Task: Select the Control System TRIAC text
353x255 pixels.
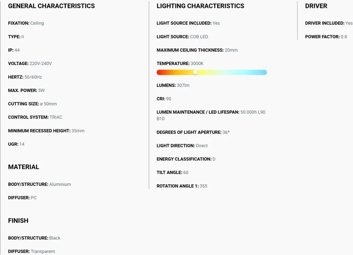Action: tap(35, 117)
